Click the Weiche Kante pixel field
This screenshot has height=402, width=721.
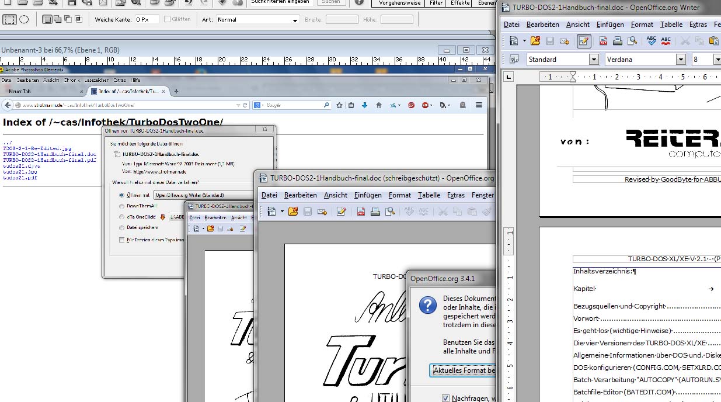[x=147, y=19]
